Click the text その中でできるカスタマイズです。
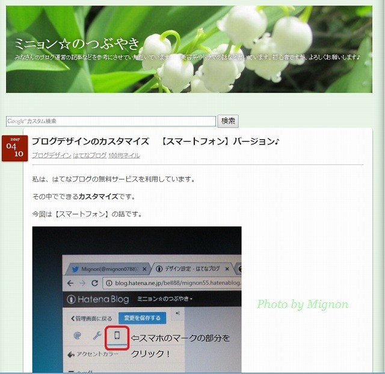385x374 pixels. (84, 197)
